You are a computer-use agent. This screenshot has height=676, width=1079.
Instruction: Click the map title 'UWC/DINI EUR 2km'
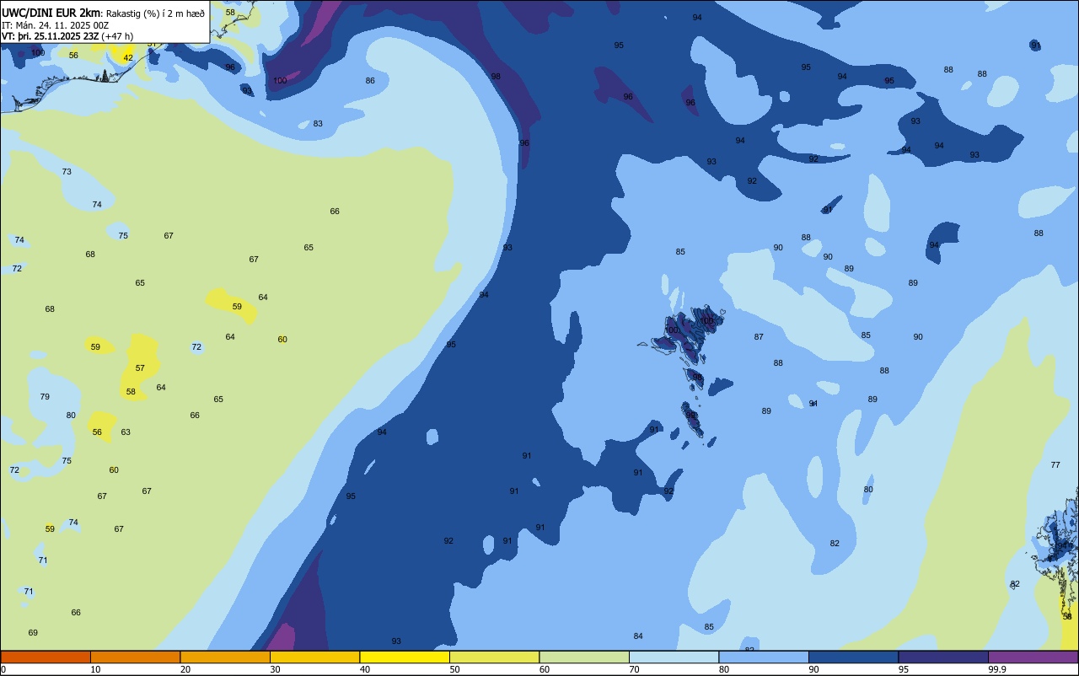coord(51,12)
